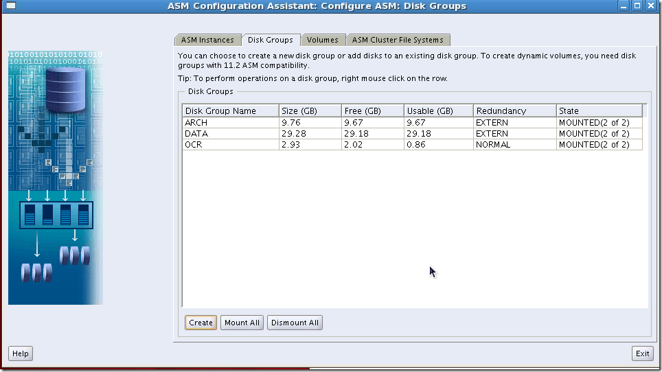The width and height of the screenshot is (662, 372).
Task: Select the OCR disk group row
Action: pyautogui.click(x=413, y=145)
